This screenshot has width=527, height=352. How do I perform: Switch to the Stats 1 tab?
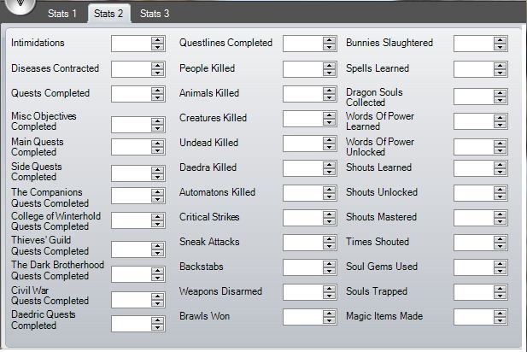[x=62, y=14]
